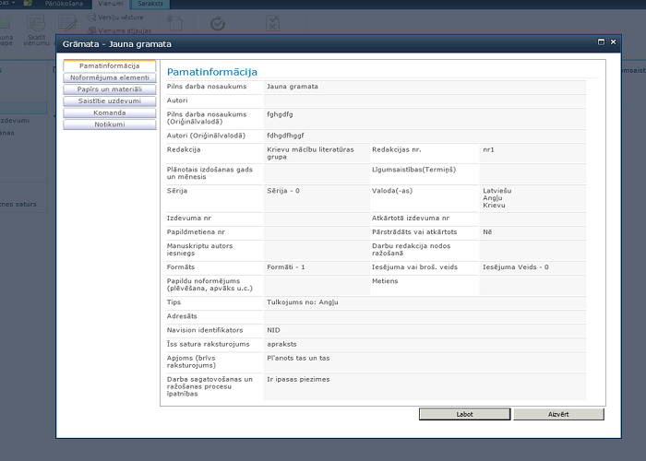Click 'Krievu mācību literatūras grupa' value
646x461 pixels.
pos(310,153)
